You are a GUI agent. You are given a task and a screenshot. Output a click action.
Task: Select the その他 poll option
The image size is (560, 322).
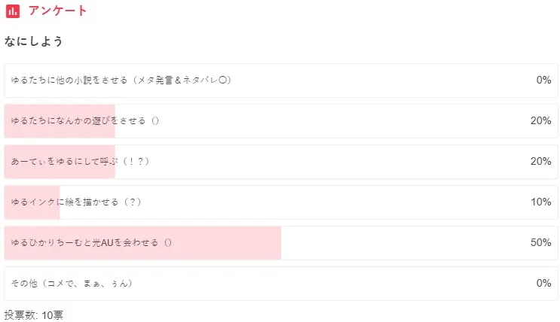point(72,284)
